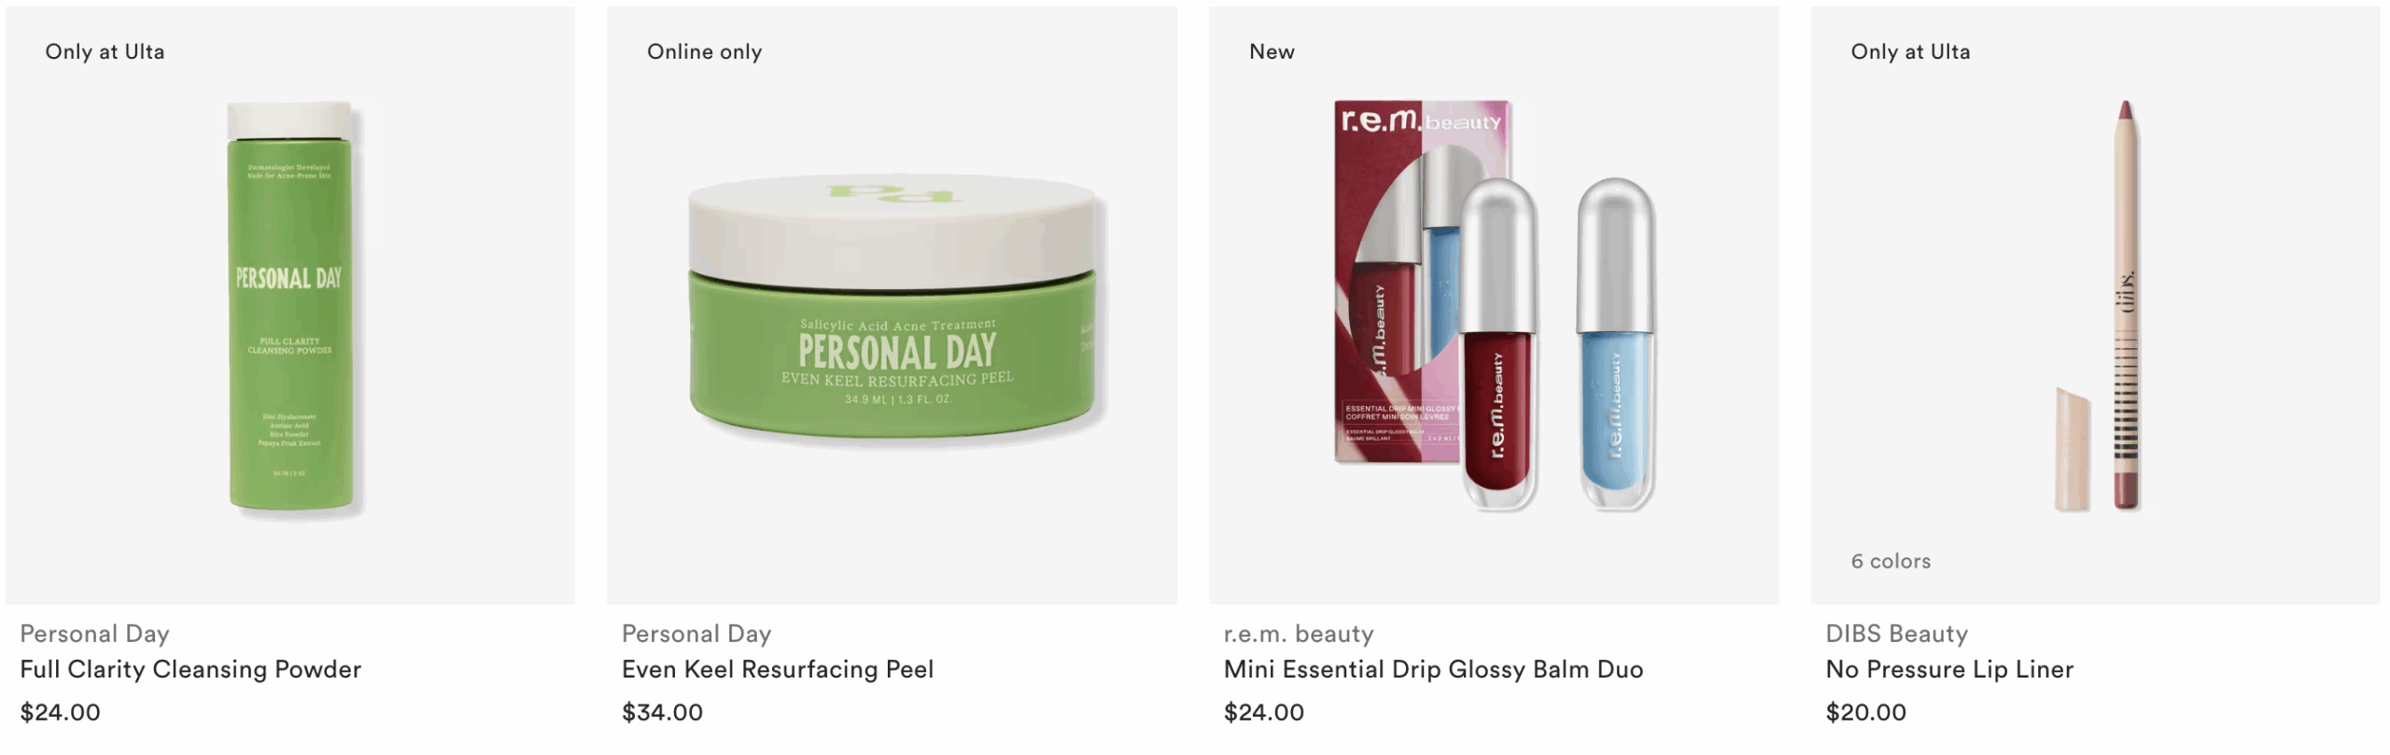This screenshot has width=2390, height=755.
Task: Open the Full Clarity Cleansing Powder image
Action: 290,305
